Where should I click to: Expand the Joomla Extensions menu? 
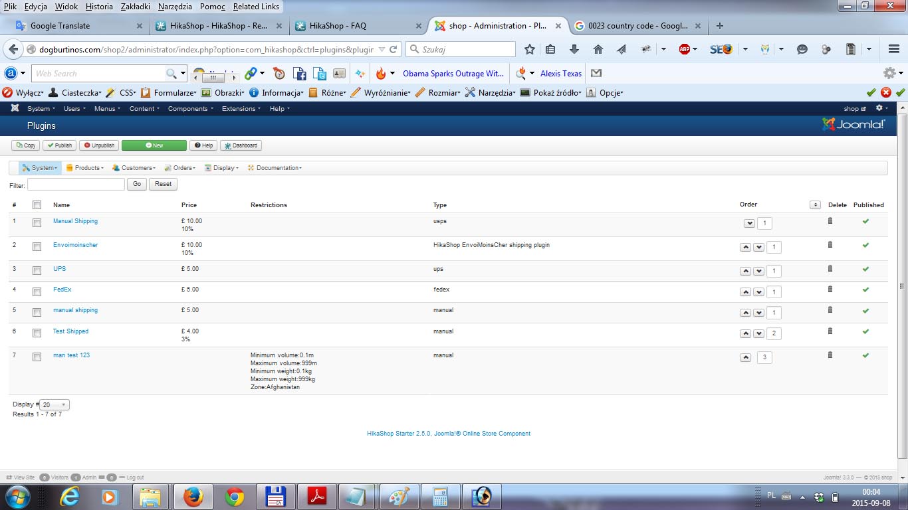pyautogui.click(x=241, y=108)
